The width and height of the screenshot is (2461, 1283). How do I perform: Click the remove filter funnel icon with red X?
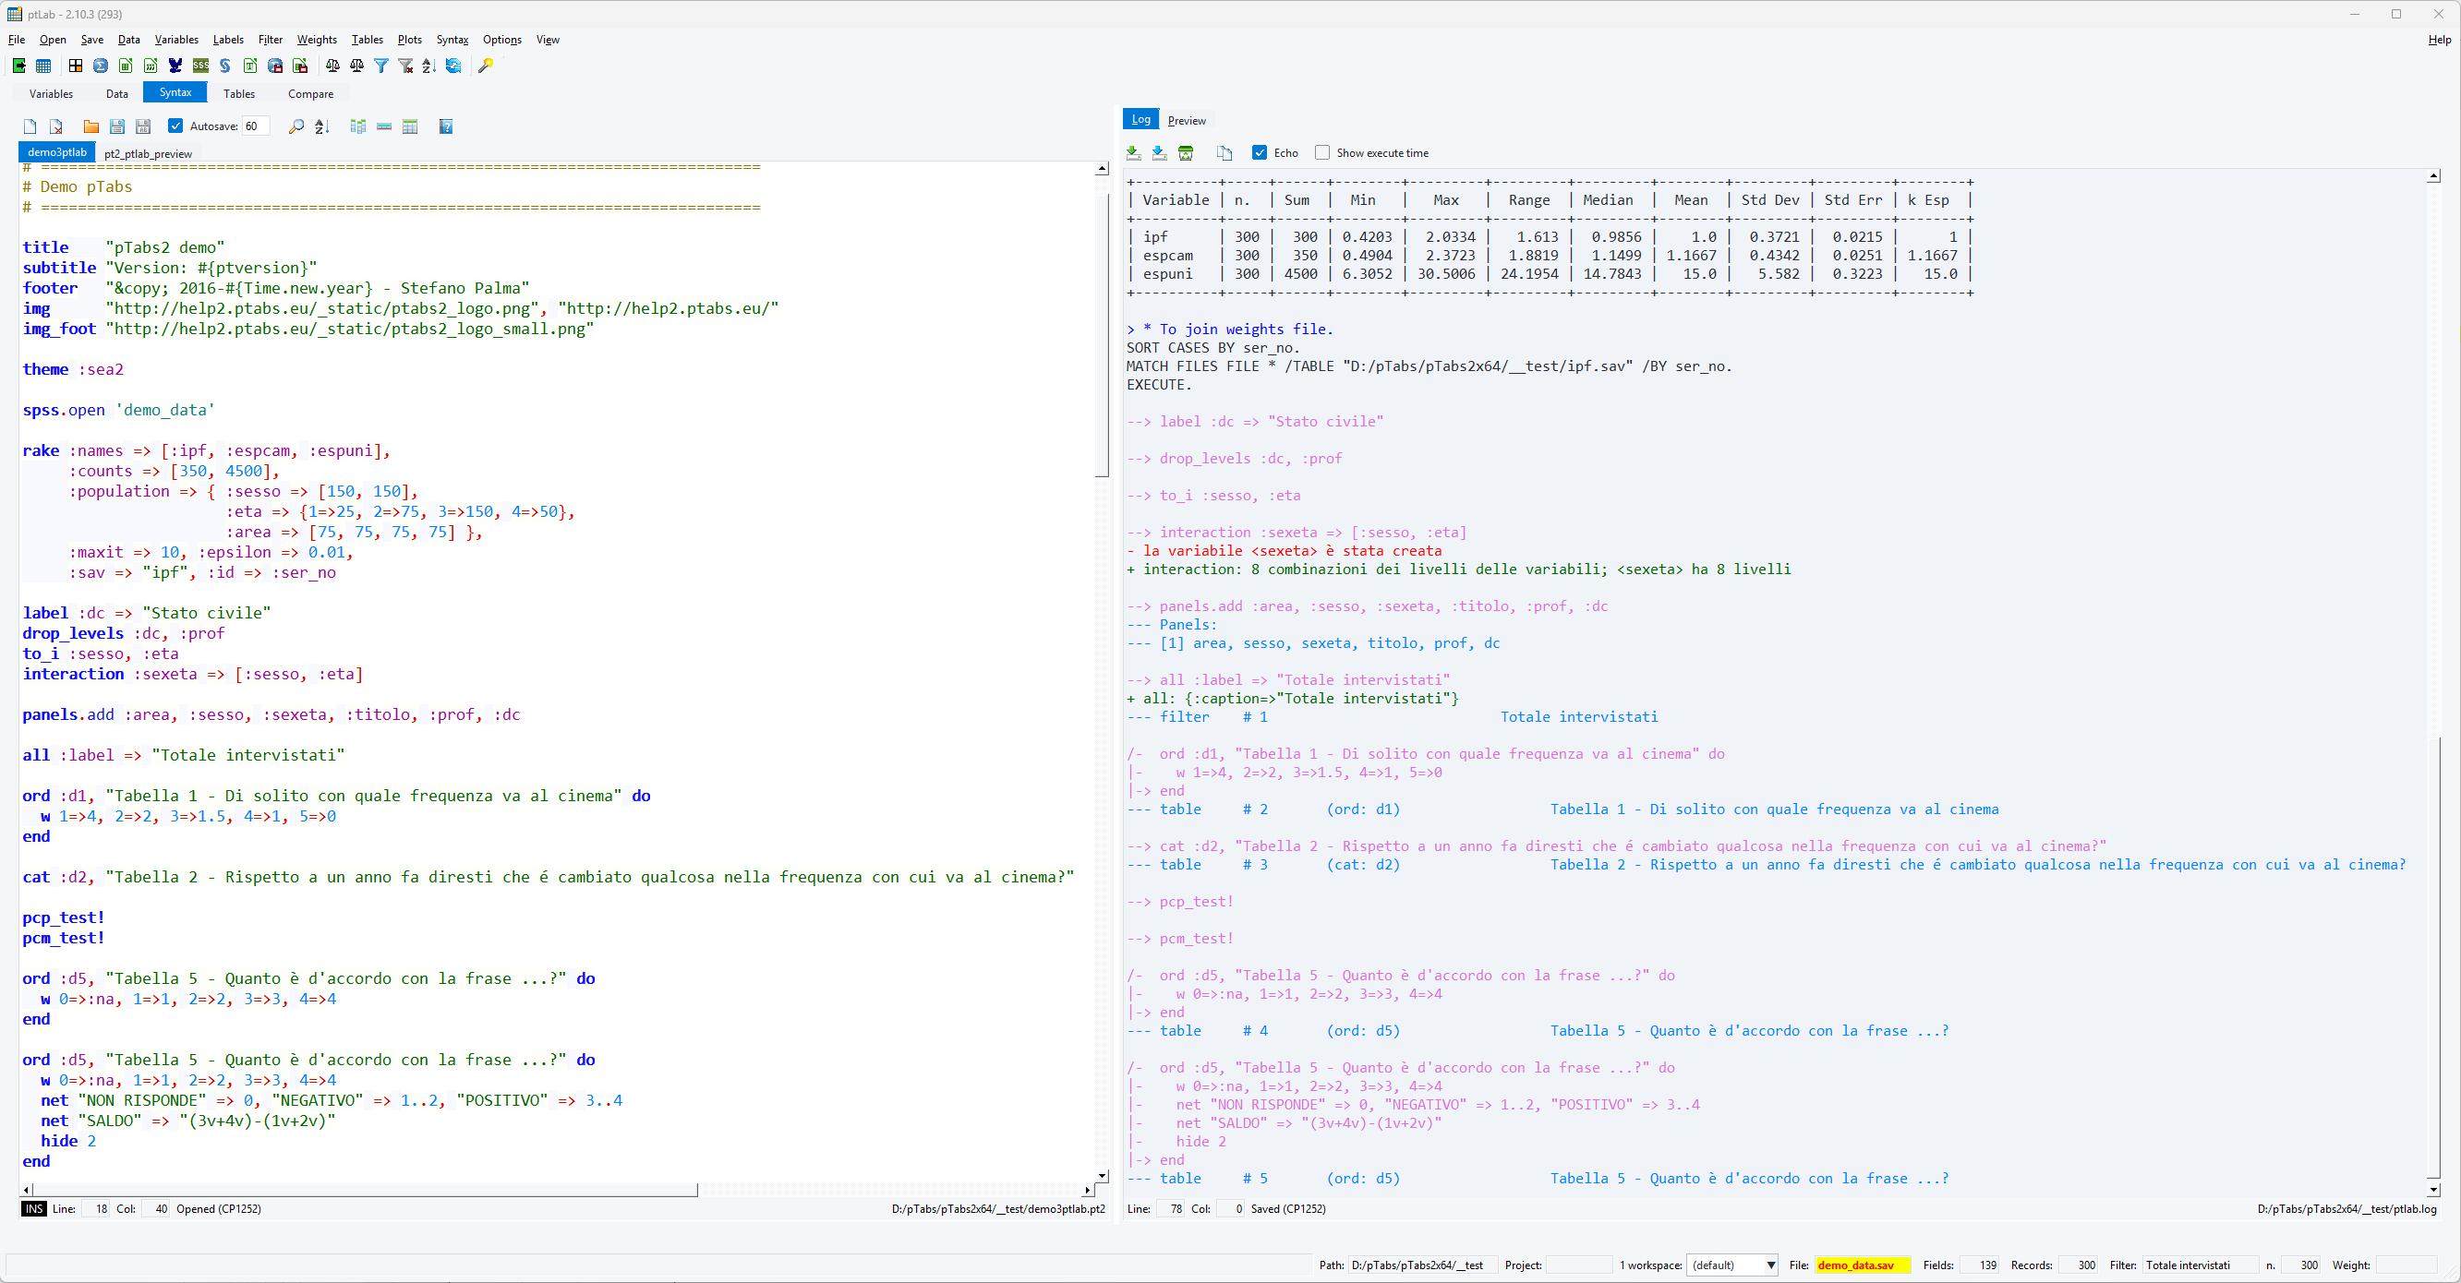pyautogui.click(x=406, y=66)
